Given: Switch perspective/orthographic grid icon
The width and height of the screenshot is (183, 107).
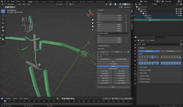Looking at the screenshot, I should point(93,30).
